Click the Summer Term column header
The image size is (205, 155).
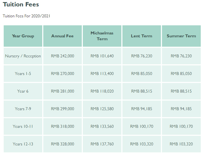point(181,36)
